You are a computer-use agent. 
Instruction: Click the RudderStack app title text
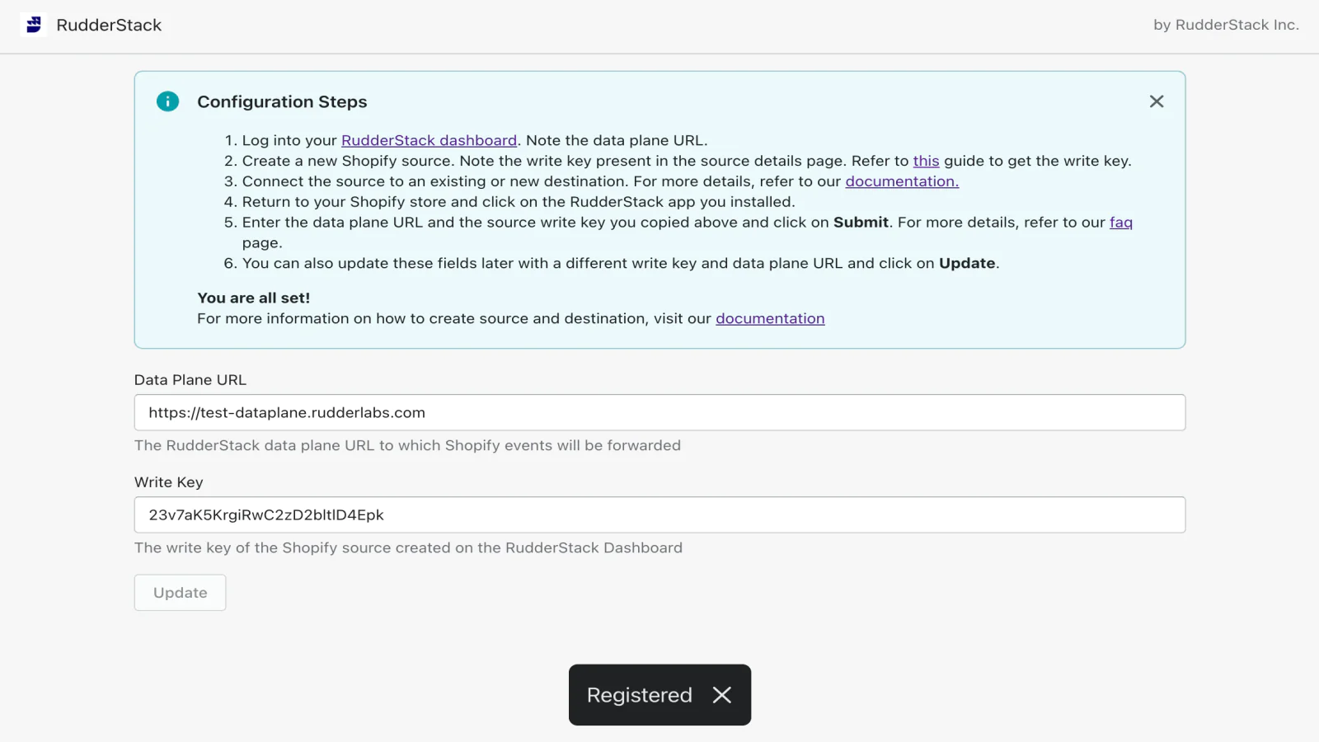tap(109, 25)
